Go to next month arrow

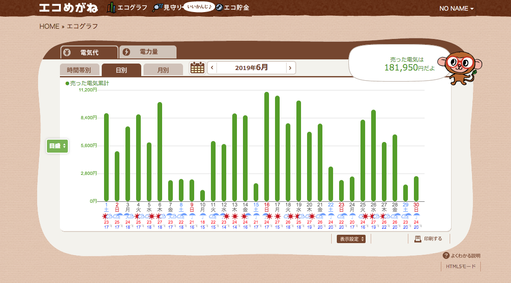click(290, 68)
